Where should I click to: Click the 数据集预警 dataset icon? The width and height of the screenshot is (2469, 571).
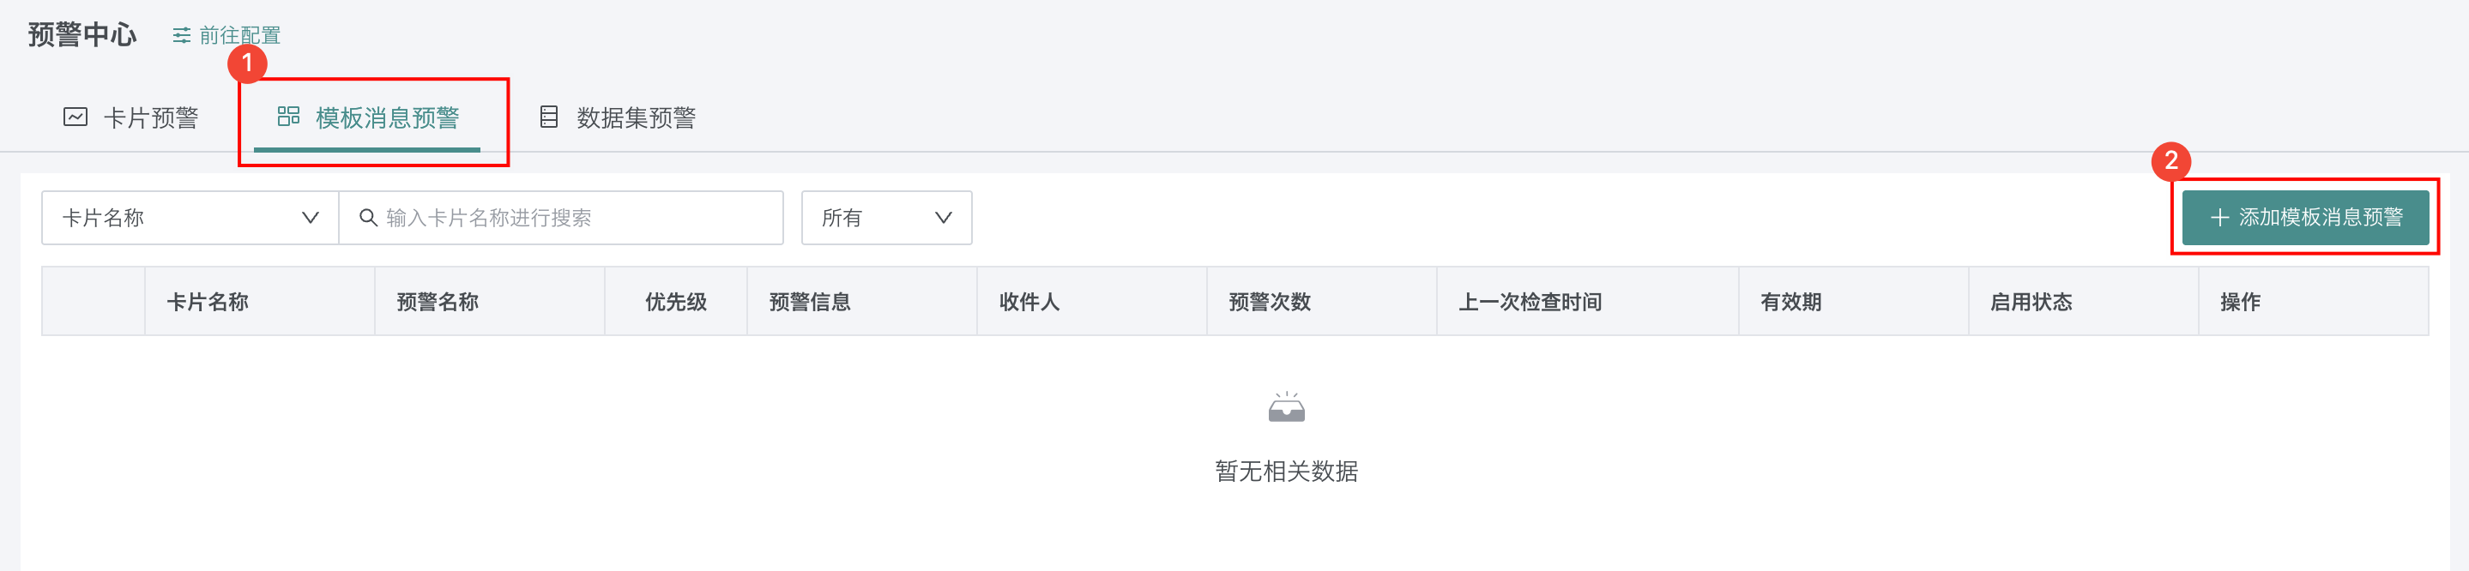pyautogui.click(x=549, y=117)
